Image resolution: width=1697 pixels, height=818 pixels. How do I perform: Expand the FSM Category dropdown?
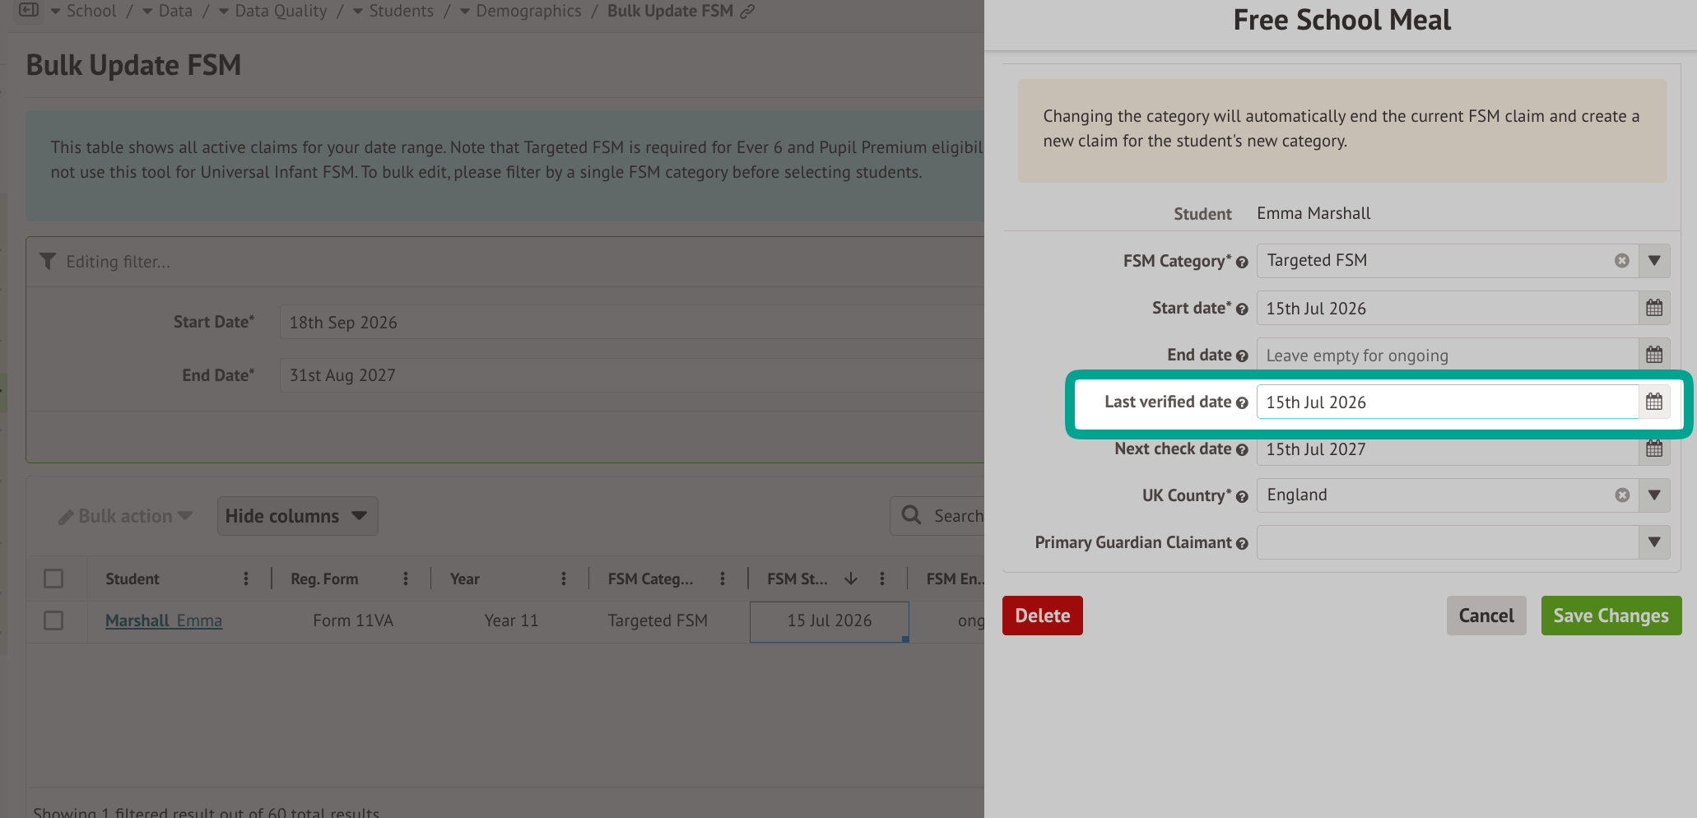(x=1654, y=261)
